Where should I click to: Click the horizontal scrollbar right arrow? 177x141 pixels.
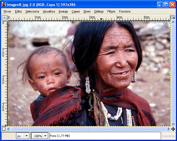click(x=168, y=129)
